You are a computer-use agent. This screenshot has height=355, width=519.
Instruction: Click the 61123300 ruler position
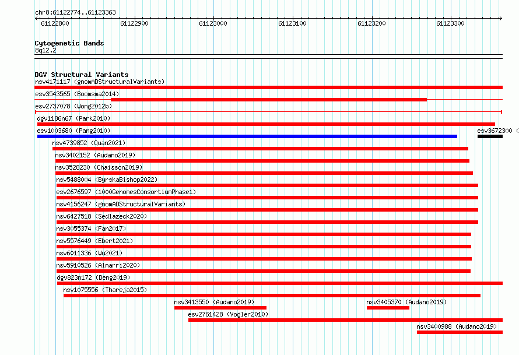pos(451,23)
